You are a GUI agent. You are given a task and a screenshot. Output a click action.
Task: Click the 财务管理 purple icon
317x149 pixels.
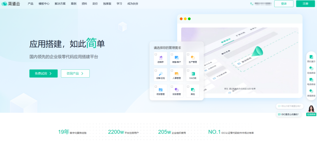pyautogui.click(x=176, y=90)
